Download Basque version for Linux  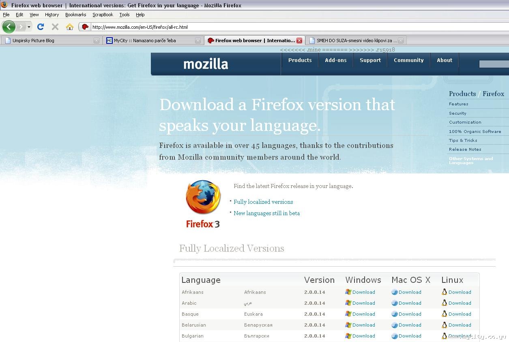460,314
